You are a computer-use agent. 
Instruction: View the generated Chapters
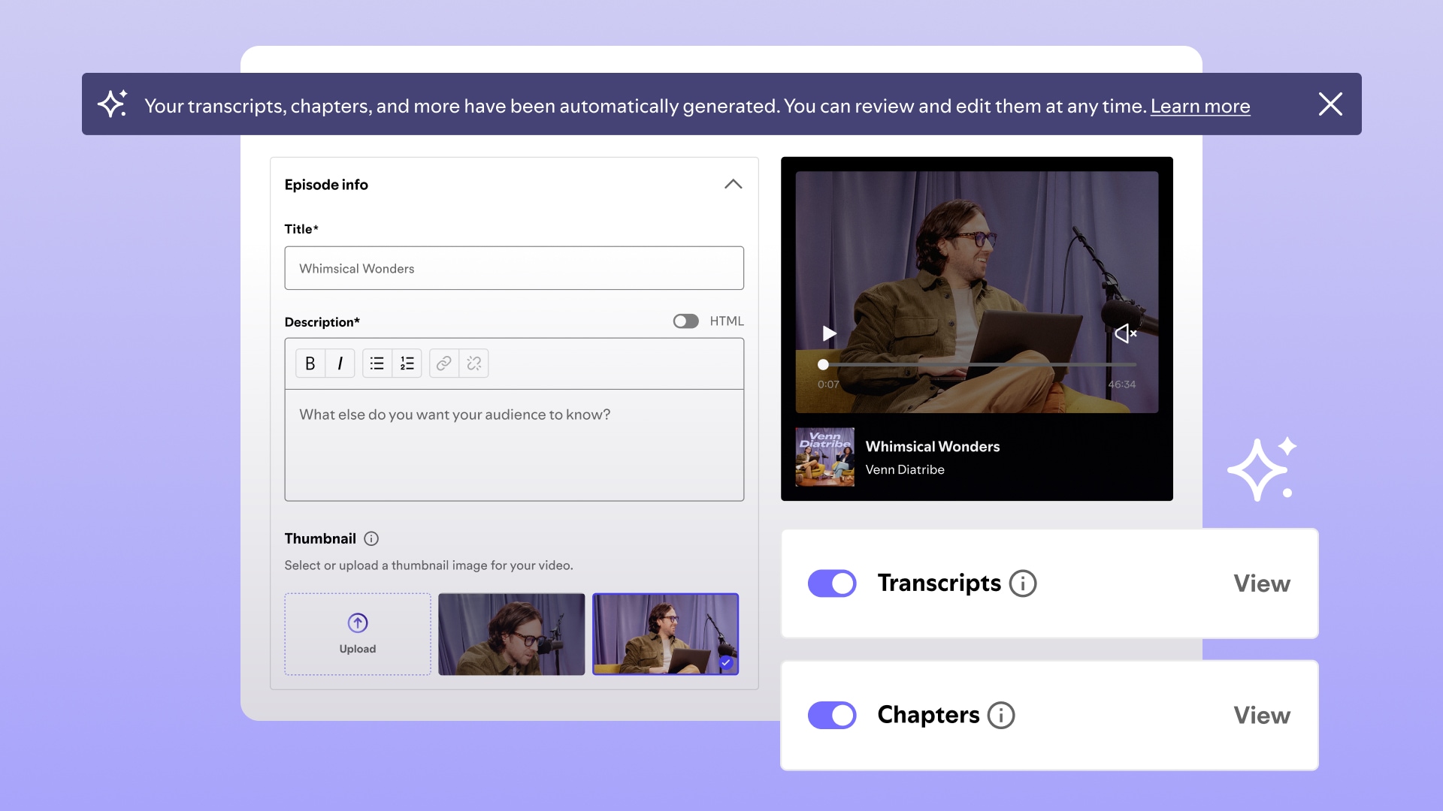(x=1261, y=715)
